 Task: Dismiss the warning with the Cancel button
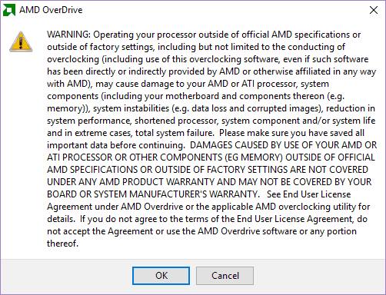pos(225,276)
